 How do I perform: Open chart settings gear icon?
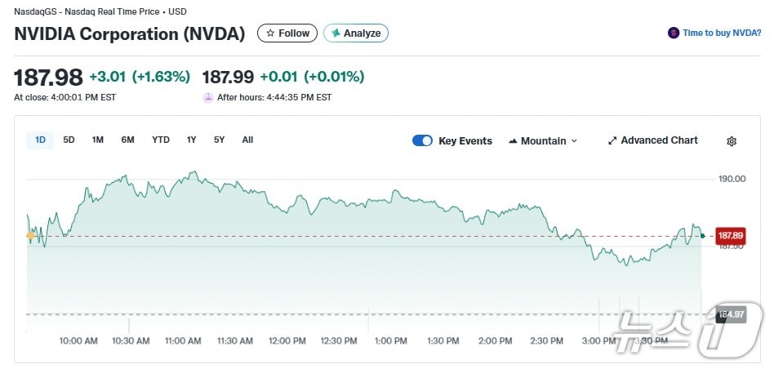pos(732,141)
